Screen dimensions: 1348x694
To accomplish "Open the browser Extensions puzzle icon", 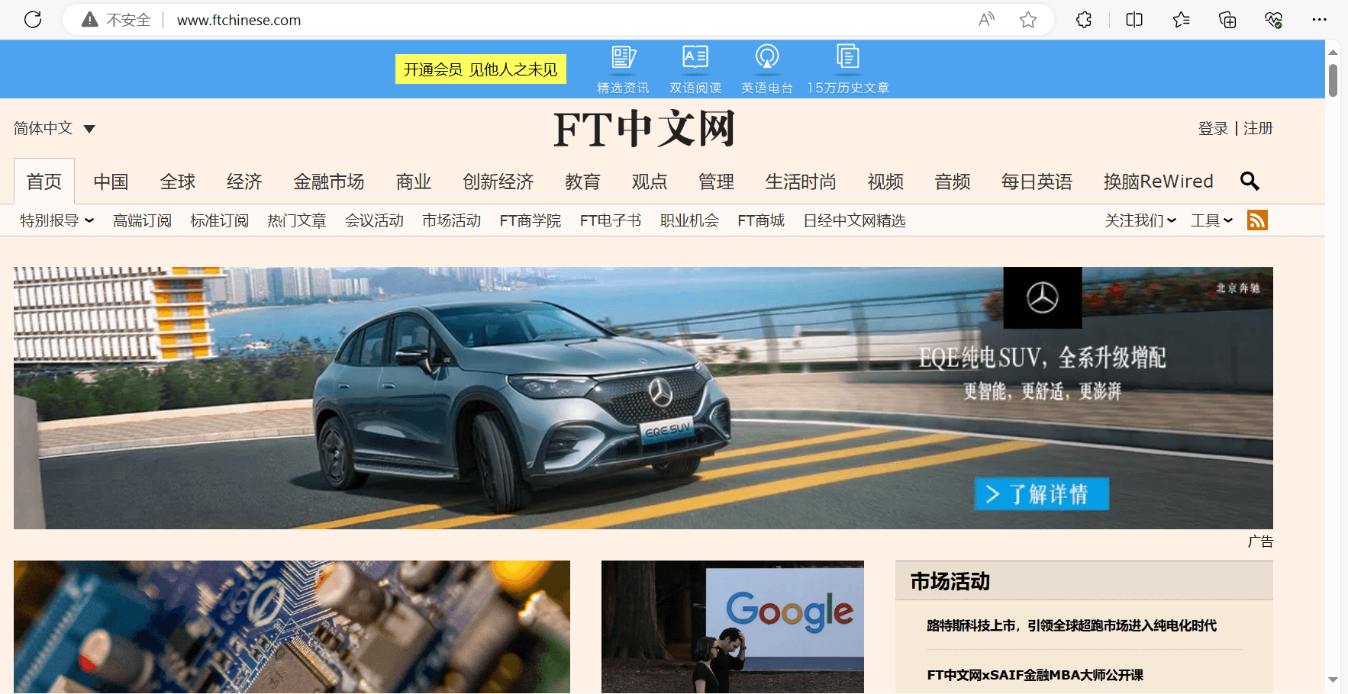I will (1084, 20).
